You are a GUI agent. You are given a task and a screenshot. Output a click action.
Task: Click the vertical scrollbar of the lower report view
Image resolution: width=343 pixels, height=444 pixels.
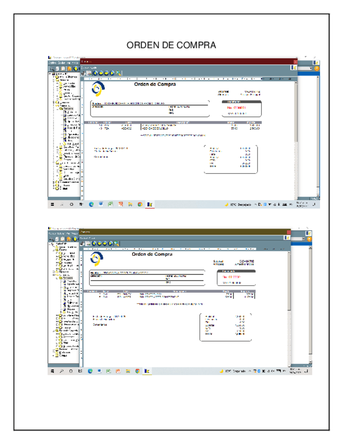coord(289,304)
